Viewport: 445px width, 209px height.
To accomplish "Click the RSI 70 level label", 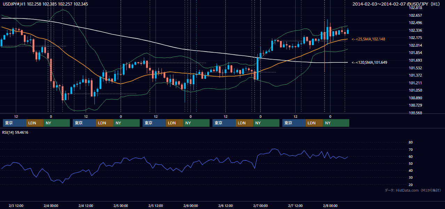I will [411, 149].
